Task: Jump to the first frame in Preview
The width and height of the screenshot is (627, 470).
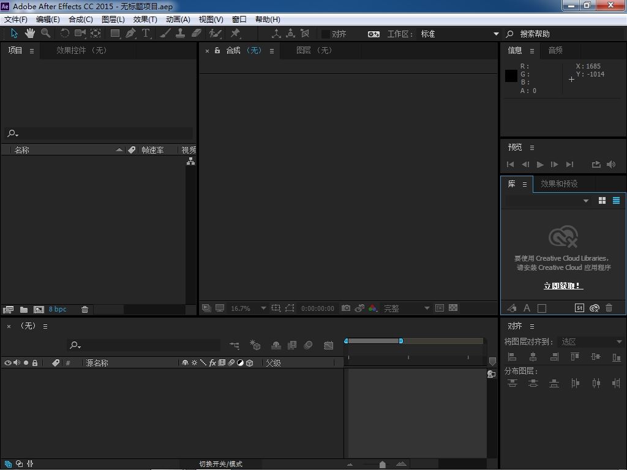Action: (x=510, y=164)
